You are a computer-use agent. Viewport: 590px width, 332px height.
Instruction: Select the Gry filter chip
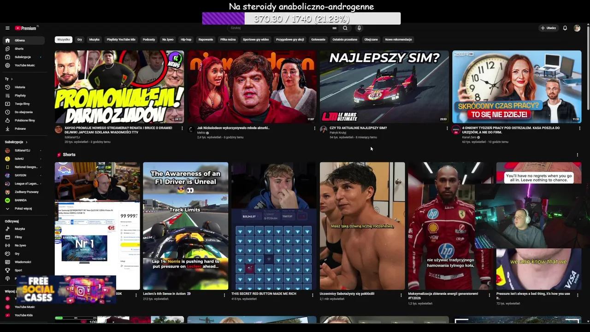(x=80, y=40)
